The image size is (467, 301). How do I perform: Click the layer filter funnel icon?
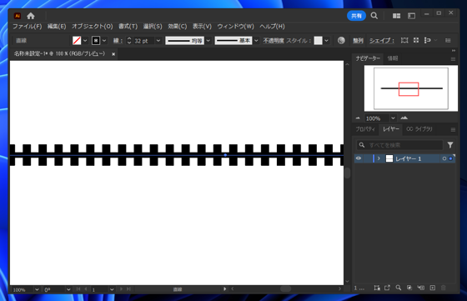pos(450,145)
